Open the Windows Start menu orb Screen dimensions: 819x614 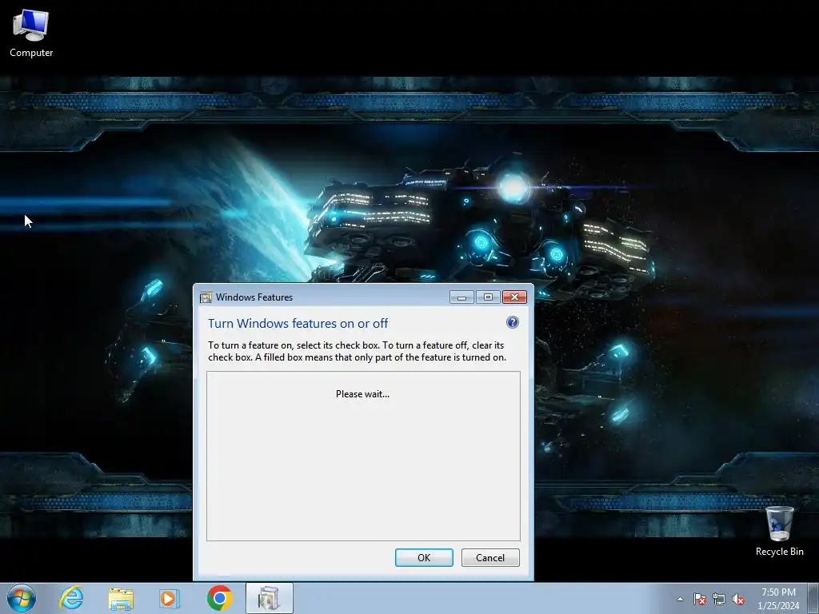point(22,598)
